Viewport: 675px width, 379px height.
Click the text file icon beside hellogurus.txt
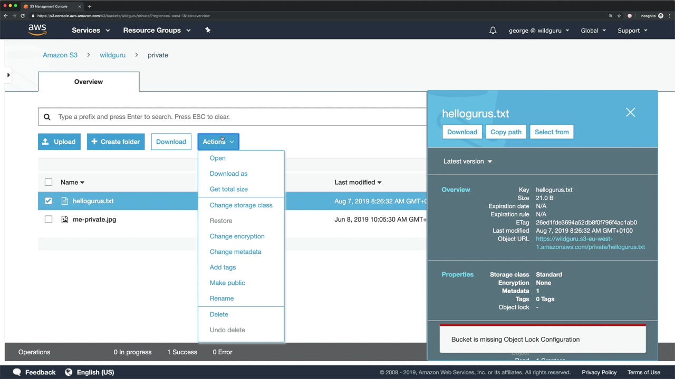65,201
